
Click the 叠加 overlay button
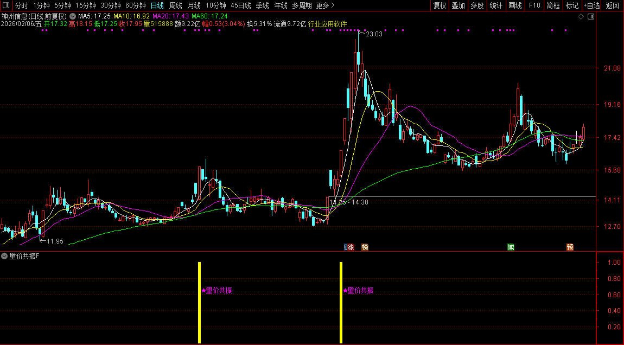pos(459,5)
